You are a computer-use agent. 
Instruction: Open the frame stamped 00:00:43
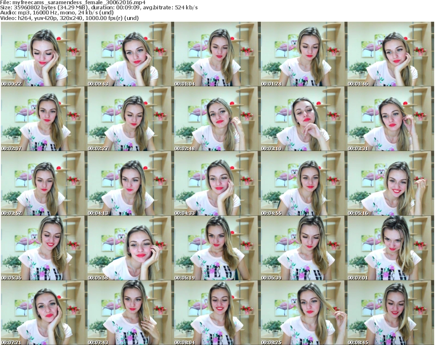[130, 54]
